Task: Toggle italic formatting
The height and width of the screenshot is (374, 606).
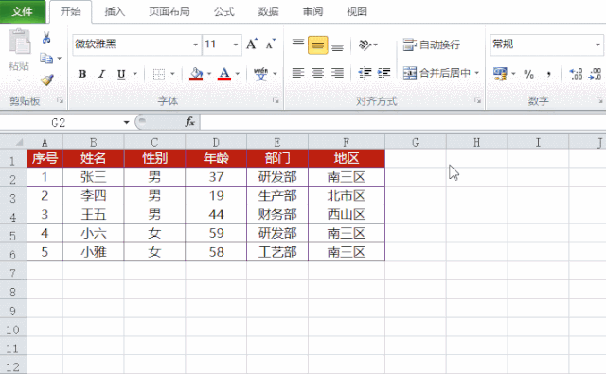Action: pyautogui.click(x=101, y=74)
